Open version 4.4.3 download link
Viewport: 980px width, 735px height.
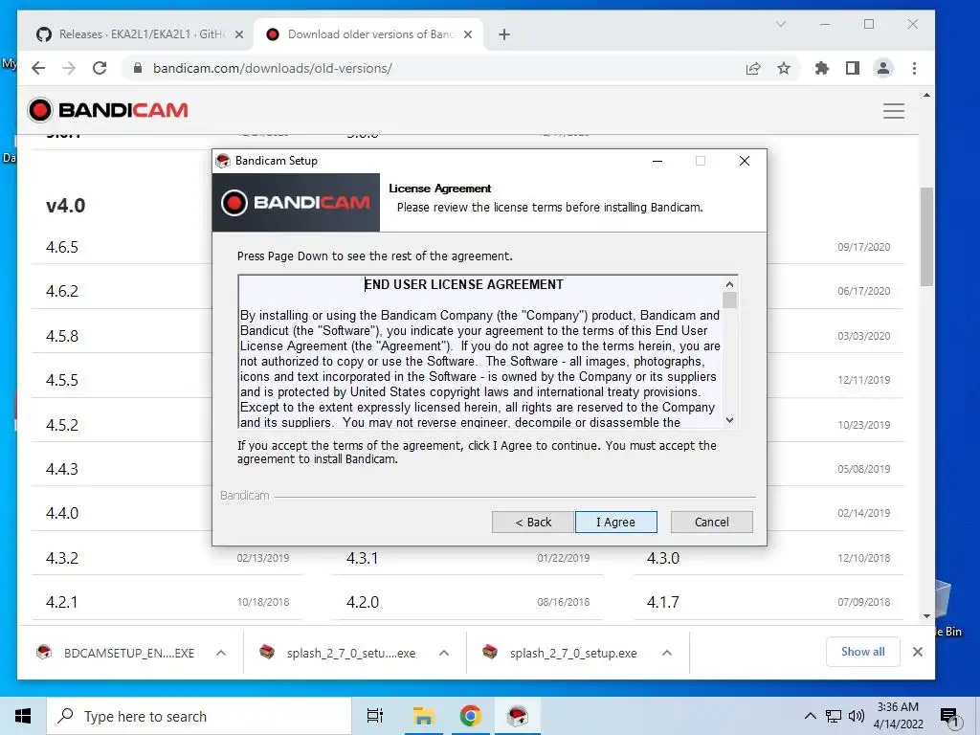click(x=62, y=469)
